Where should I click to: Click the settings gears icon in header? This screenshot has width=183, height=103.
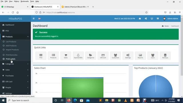click(146, 19)
